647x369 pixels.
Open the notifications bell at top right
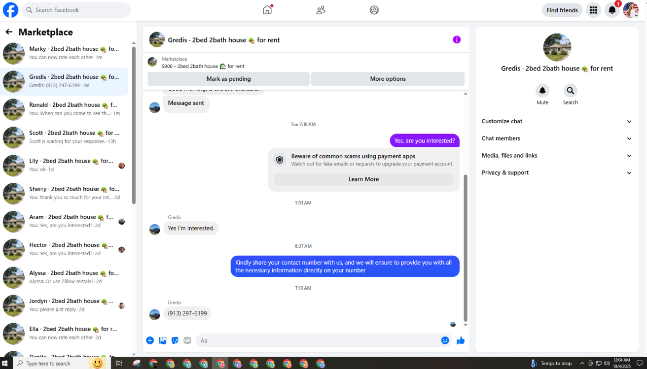[612, 10]
